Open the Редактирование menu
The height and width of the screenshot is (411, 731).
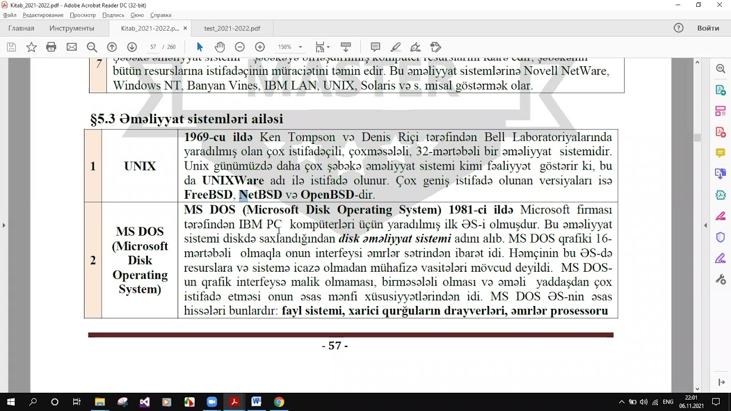pos(43,15)
